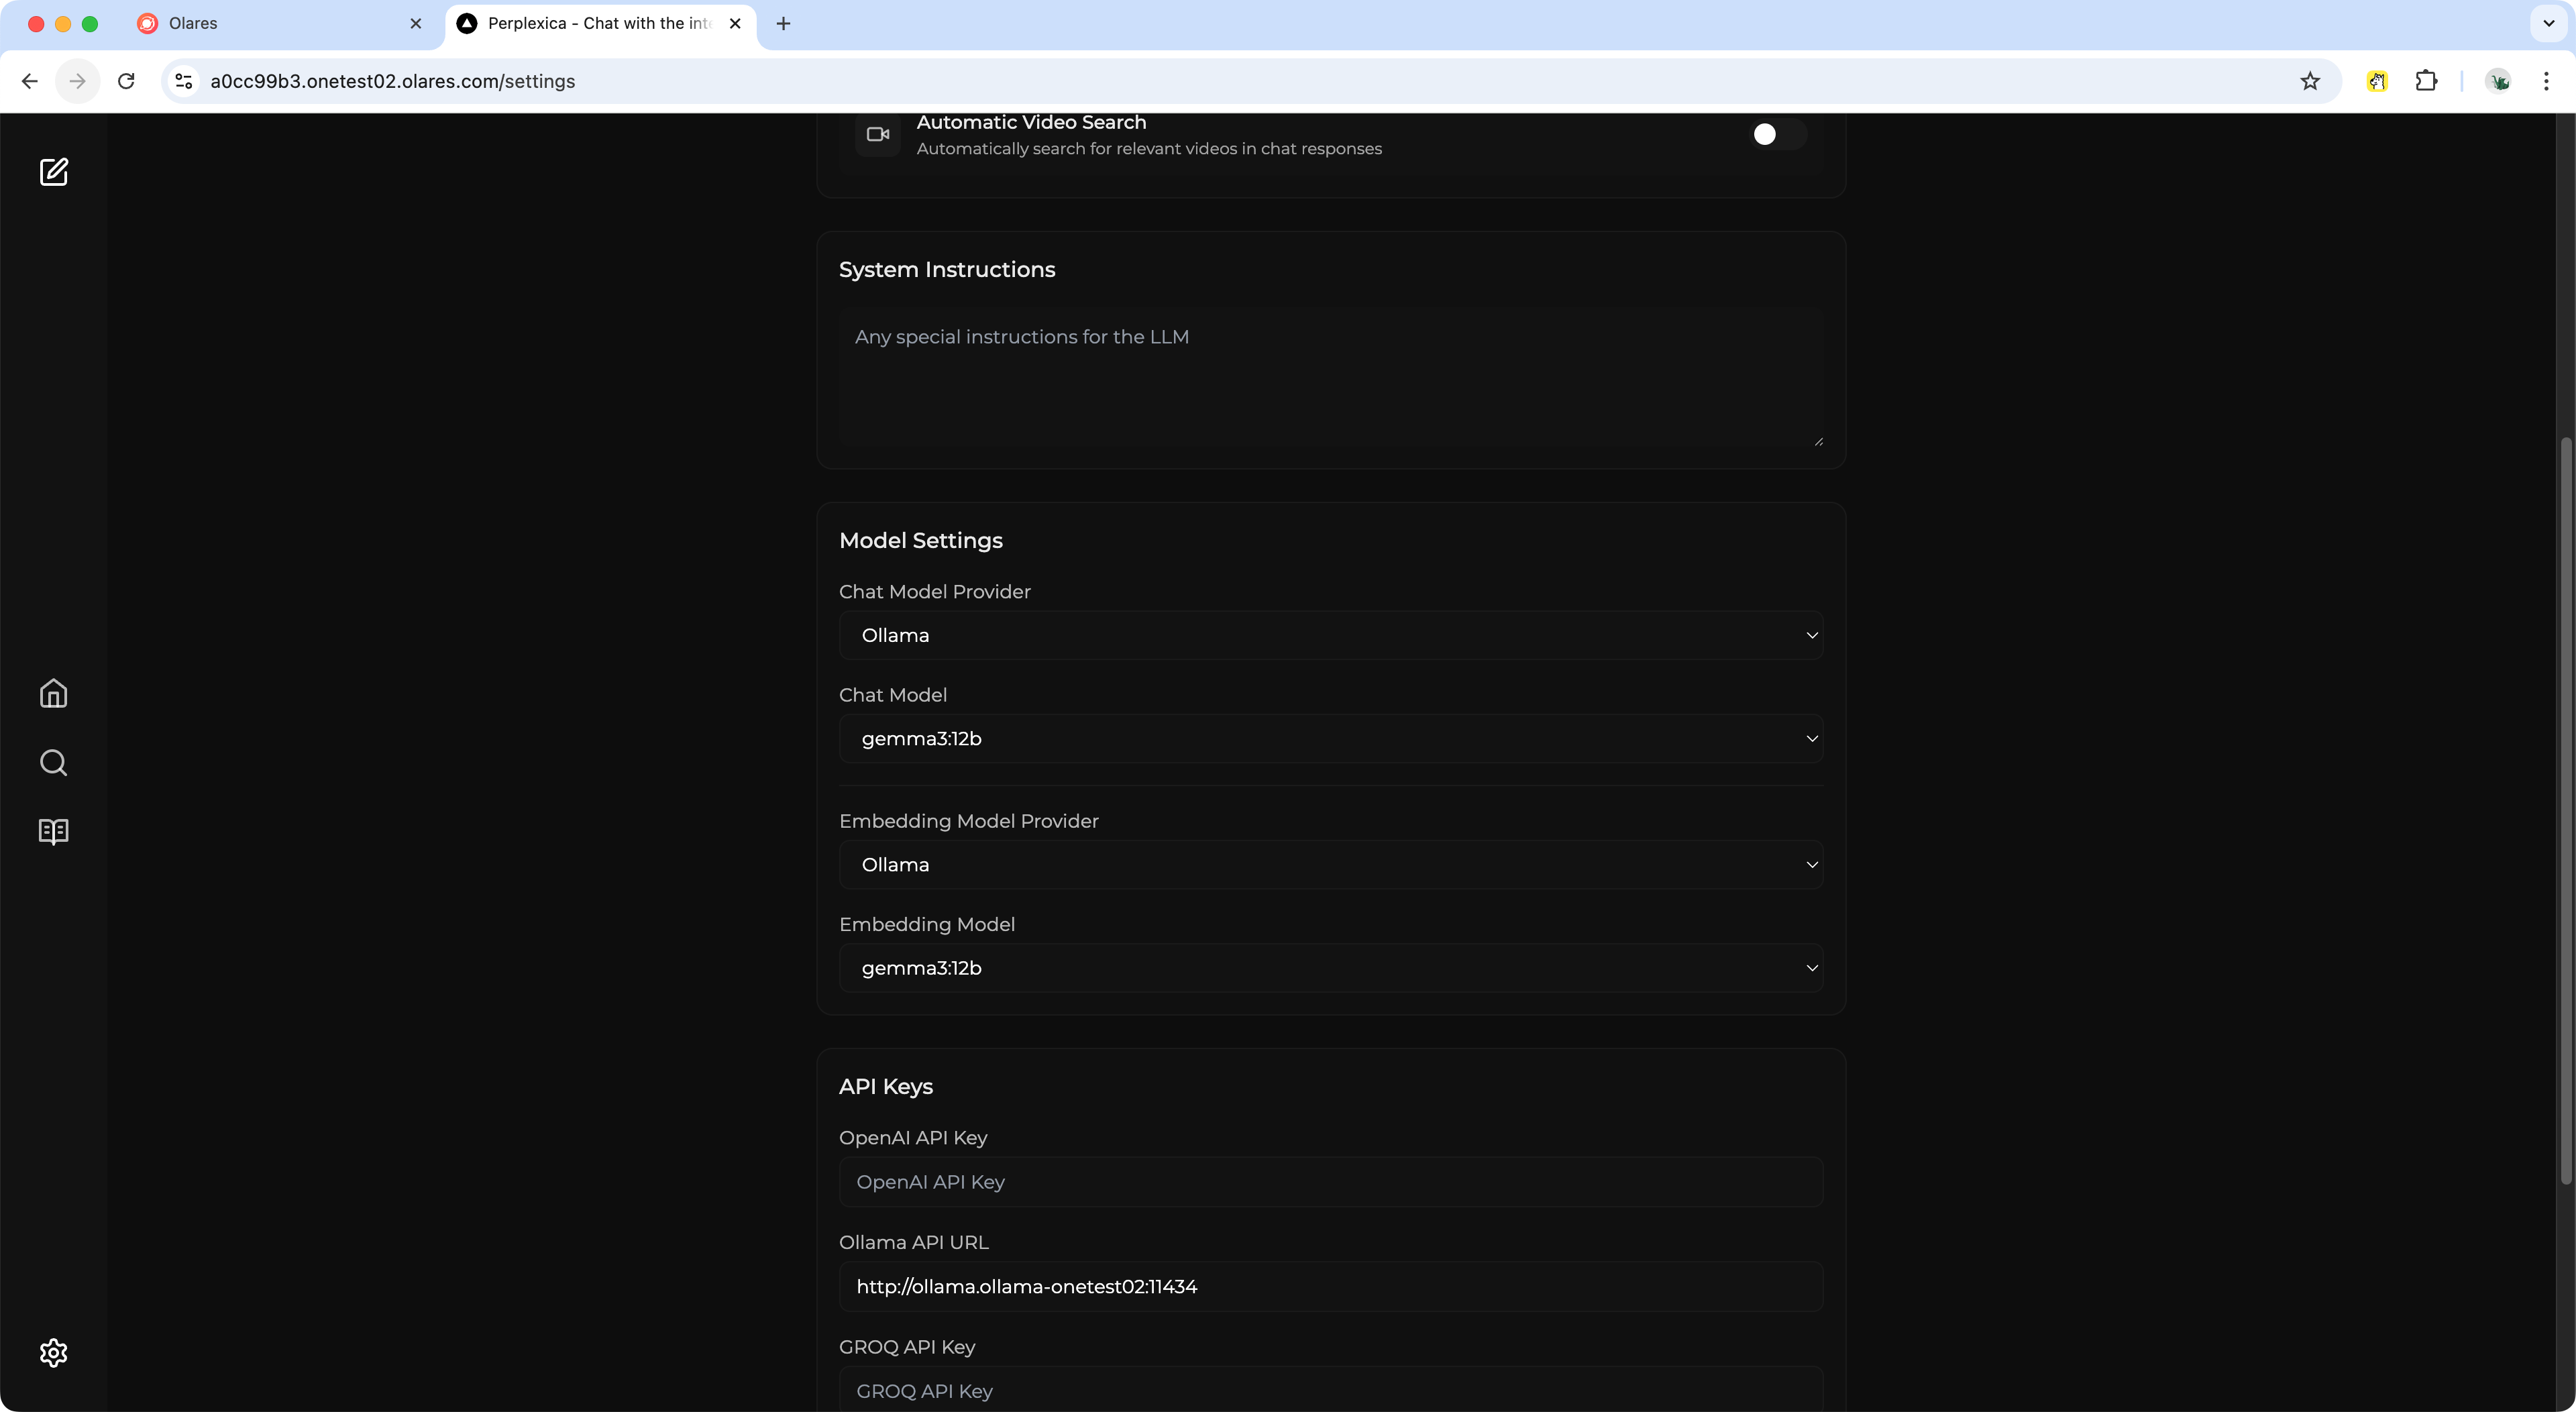Click the Ollama API URL field
Viewport: 2576px width, 1412px height.
[x=1330, y=1286]
